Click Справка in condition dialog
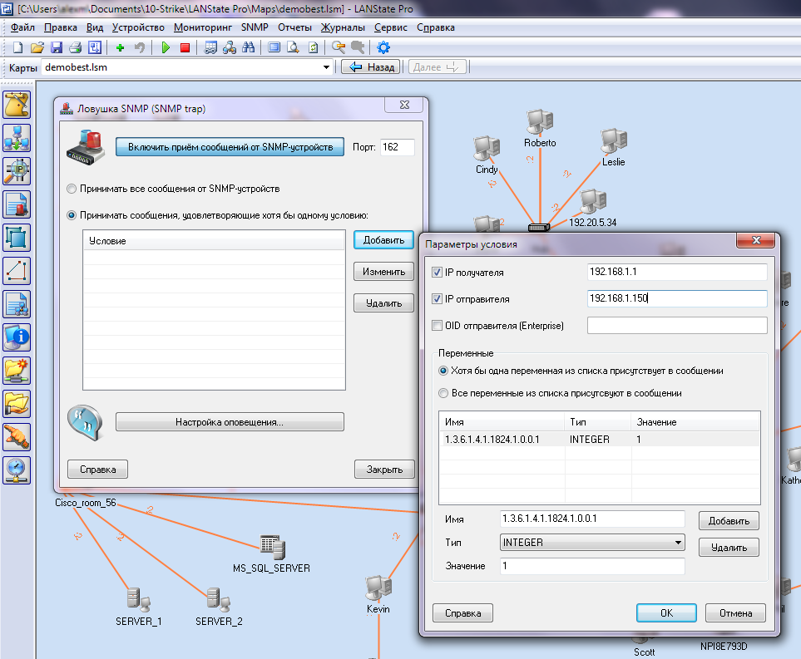801x659 pixels. pos(462,613)
